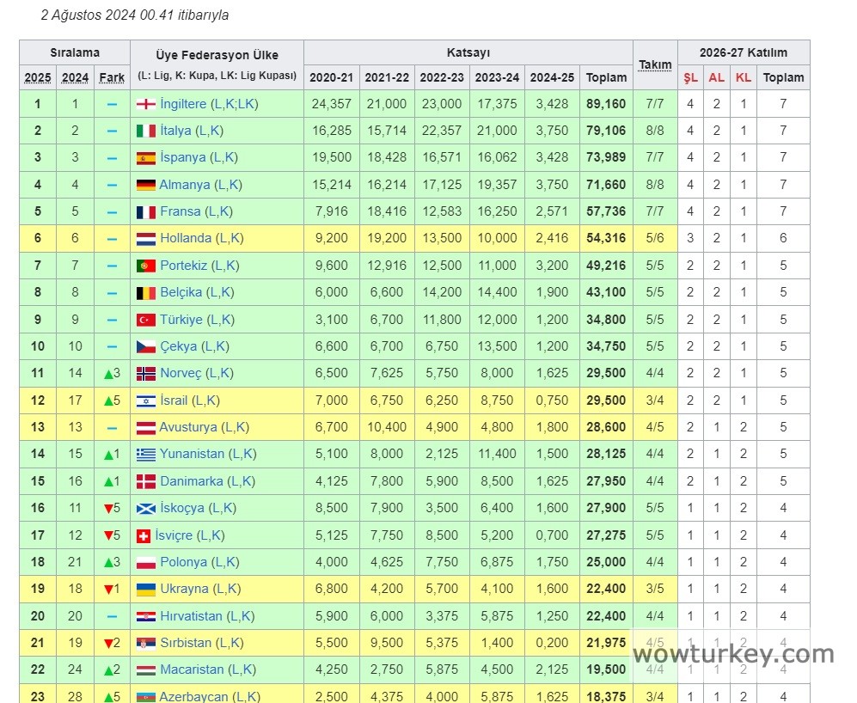Click the Fark column header link

click(x=112, y=77)
